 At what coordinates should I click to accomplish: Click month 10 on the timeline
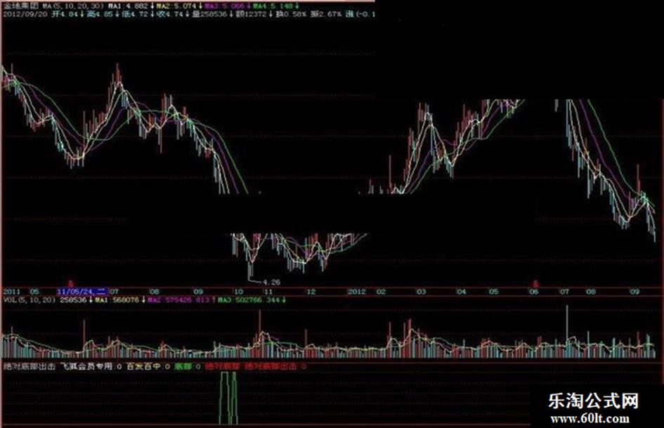click(239, 292)
